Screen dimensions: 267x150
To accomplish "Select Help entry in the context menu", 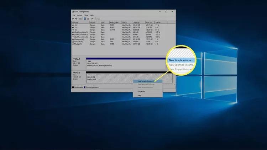I will [140, 95].
